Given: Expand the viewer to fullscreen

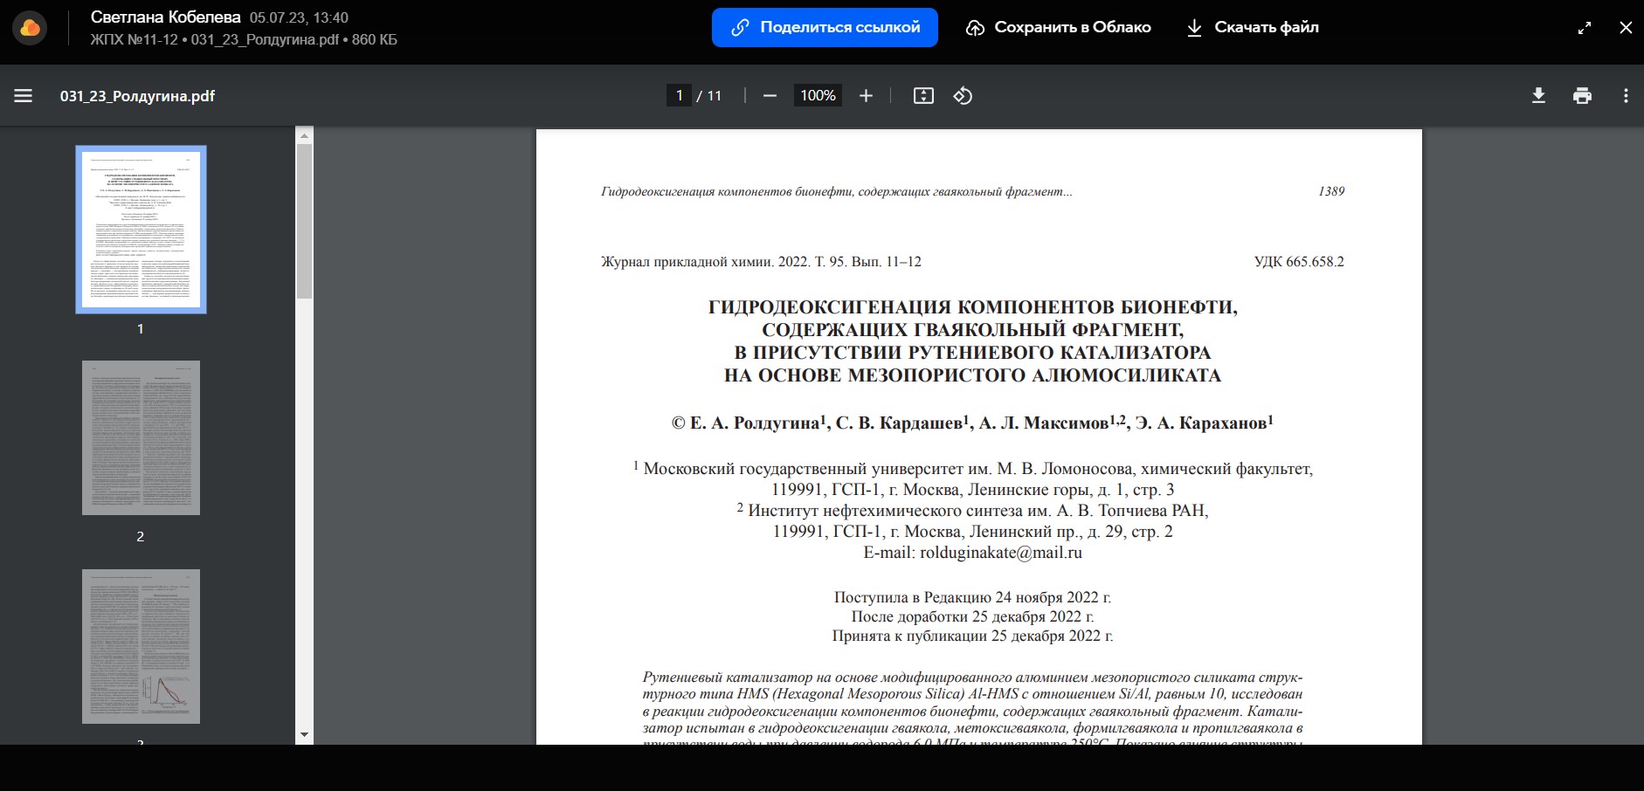Looking at the screenshot, I should click(x=1585, y=28).
